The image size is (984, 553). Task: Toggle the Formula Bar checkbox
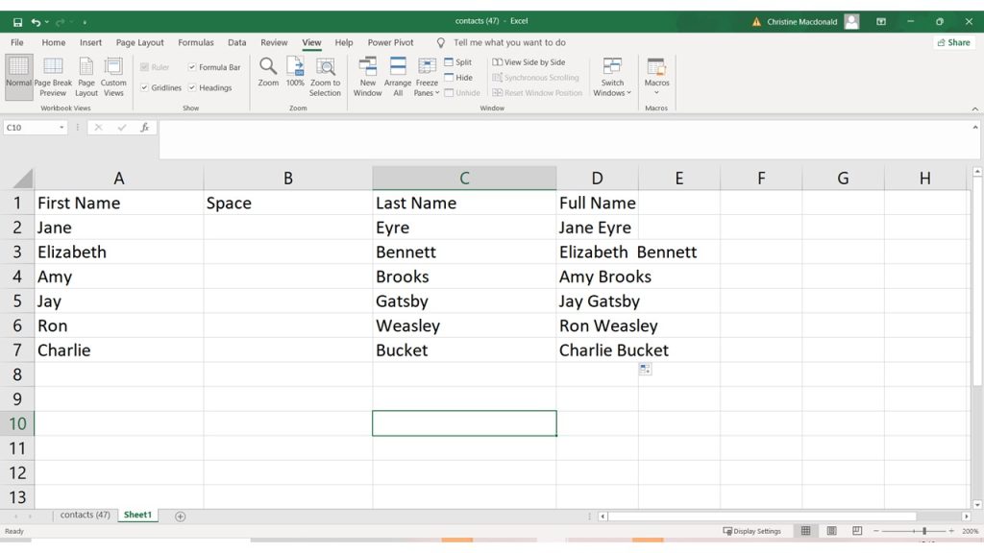pos(192,68)
